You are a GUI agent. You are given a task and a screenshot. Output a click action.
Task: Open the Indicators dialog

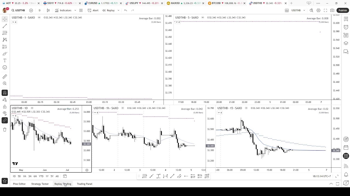tap(63, 10)
